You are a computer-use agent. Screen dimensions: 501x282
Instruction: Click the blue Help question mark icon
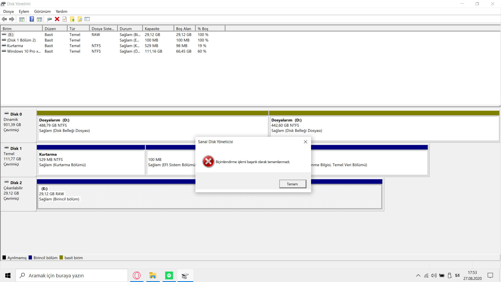click(32, 19)
